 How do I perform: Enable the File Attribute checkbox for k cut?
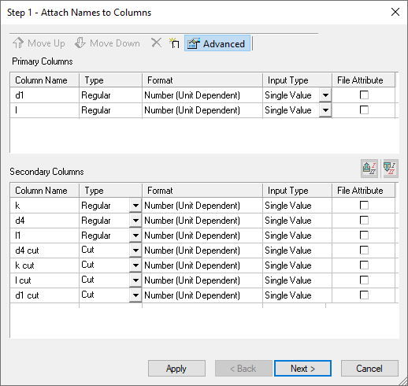point(364,265)
